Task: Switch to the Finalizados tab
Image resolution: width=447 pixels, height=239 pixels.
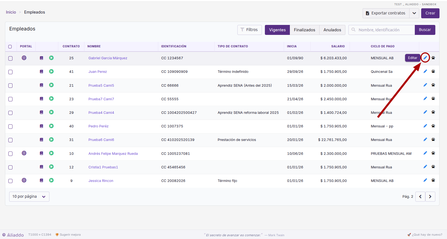Action: [305, 30]
